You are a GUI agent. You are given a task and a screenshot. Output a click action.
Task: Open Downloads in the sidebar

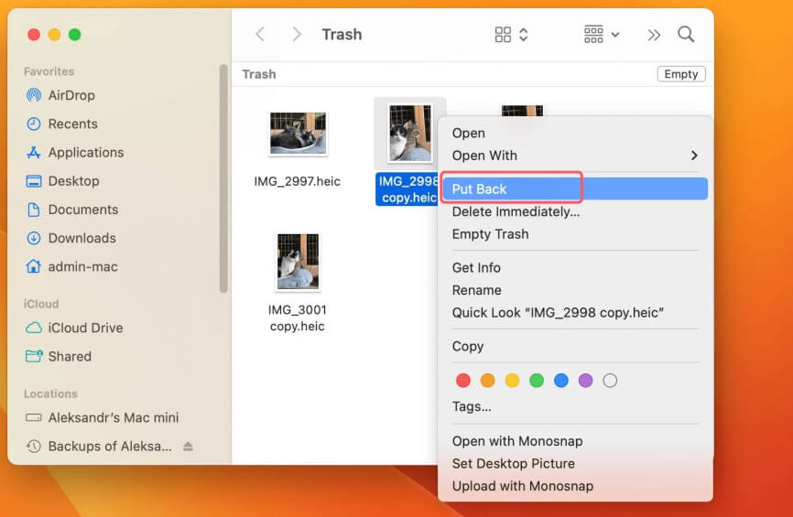71,238
